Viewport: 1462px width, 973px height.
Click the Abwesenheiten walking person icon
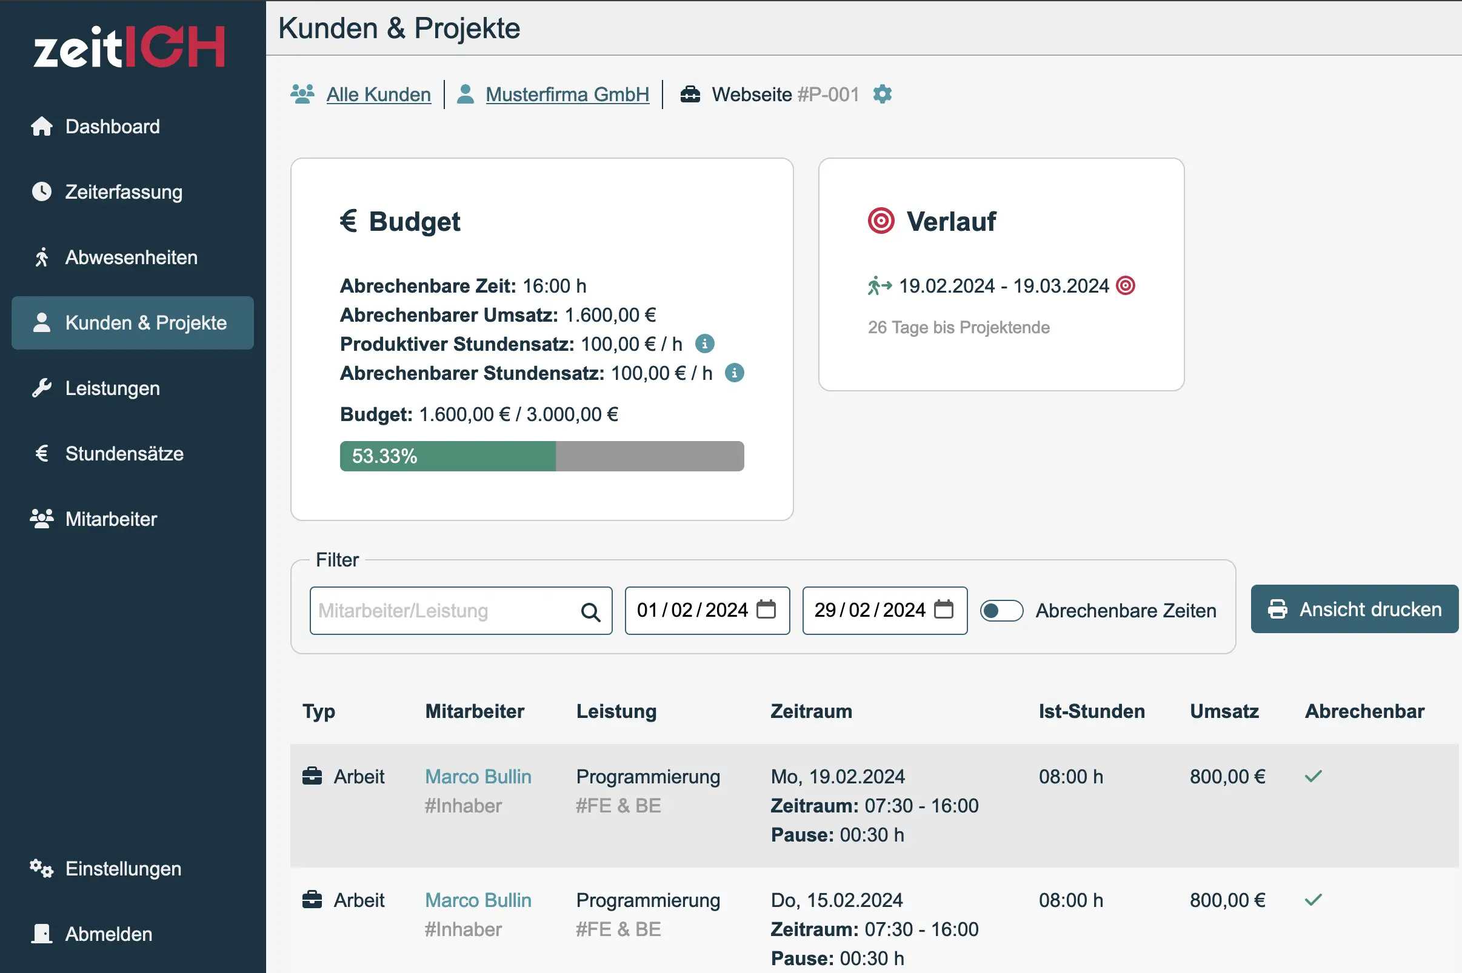[42, 257]
